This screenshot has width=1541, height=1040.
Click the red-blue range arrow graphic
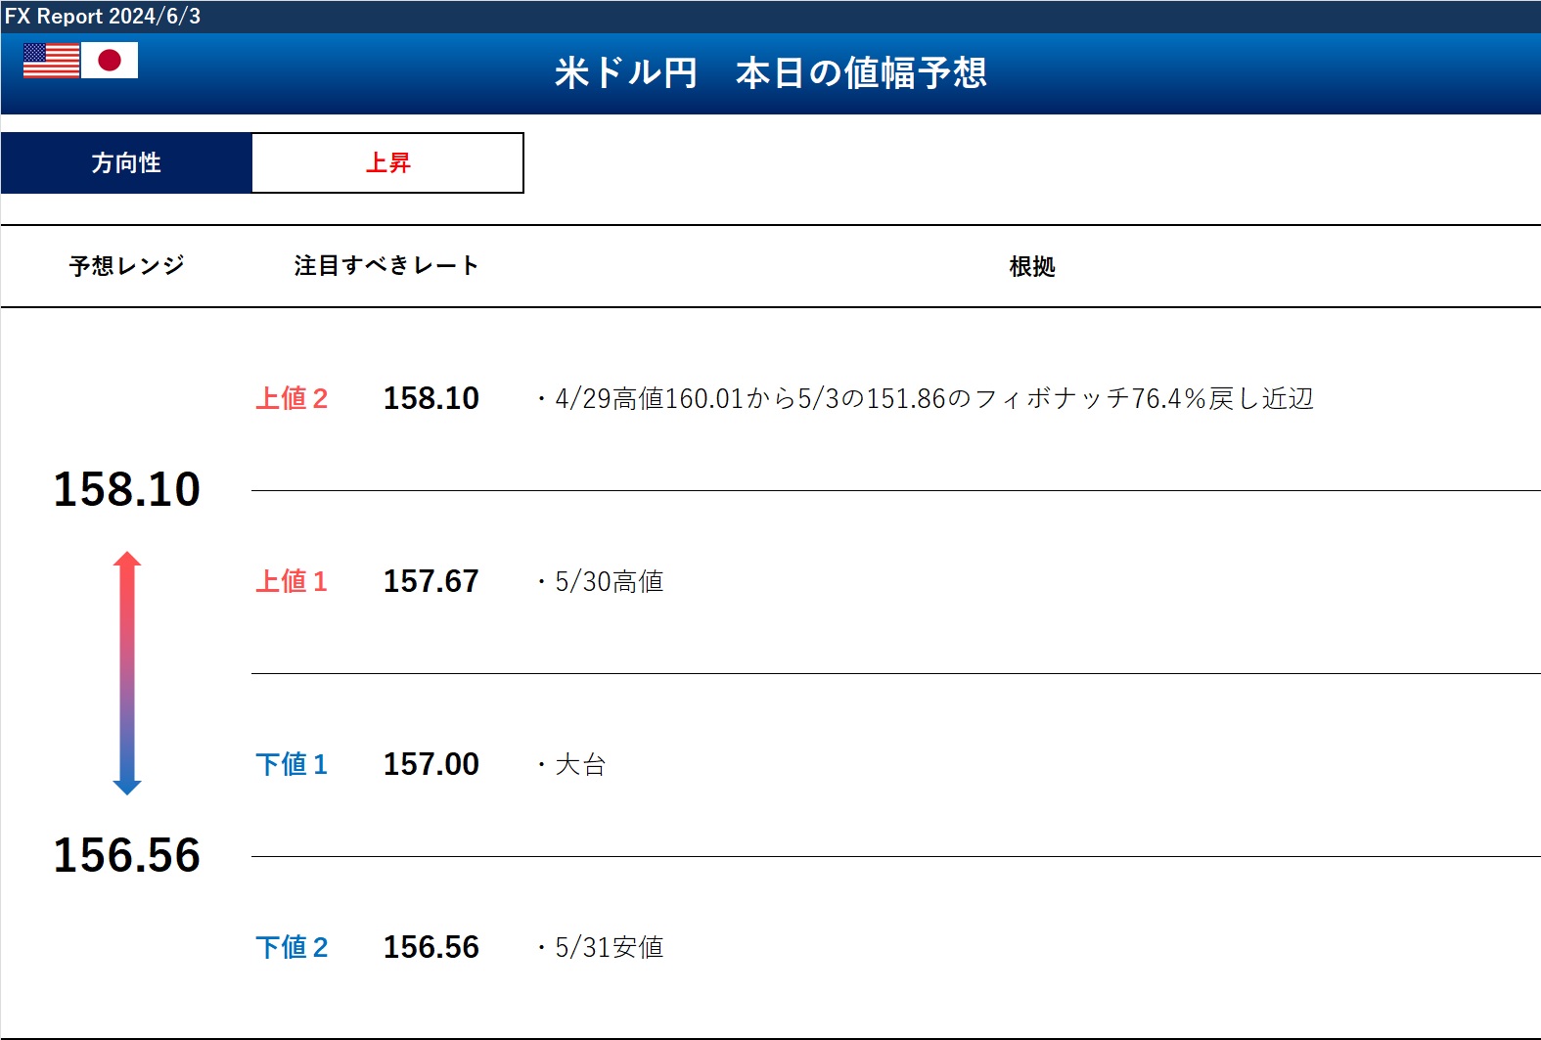[x=127, y=673]
